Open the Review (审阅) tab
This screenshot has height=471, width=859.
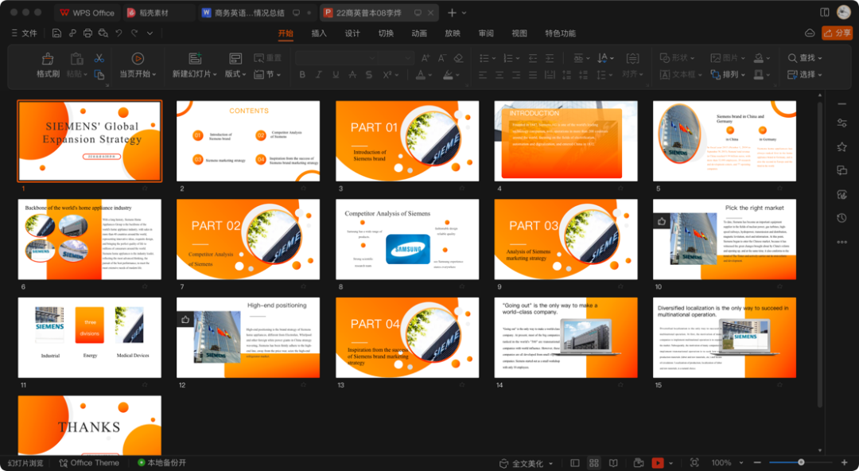click(x=486, y=33)
